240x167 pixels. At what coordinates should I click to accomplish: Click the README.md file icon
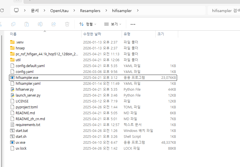tap(12, 113)
